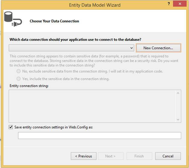This screenshot has height=168, width=189.
Task: Click the 'Which data connection' question label
Action: 75,39
